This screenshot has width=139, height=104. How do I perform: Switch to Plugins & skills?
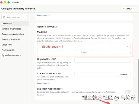click(x=8, y=50)
